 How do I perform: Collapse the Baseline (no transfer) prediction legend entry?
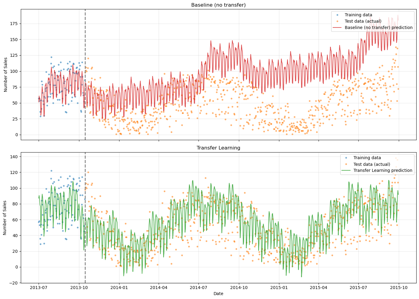click(x=379, y=28)
